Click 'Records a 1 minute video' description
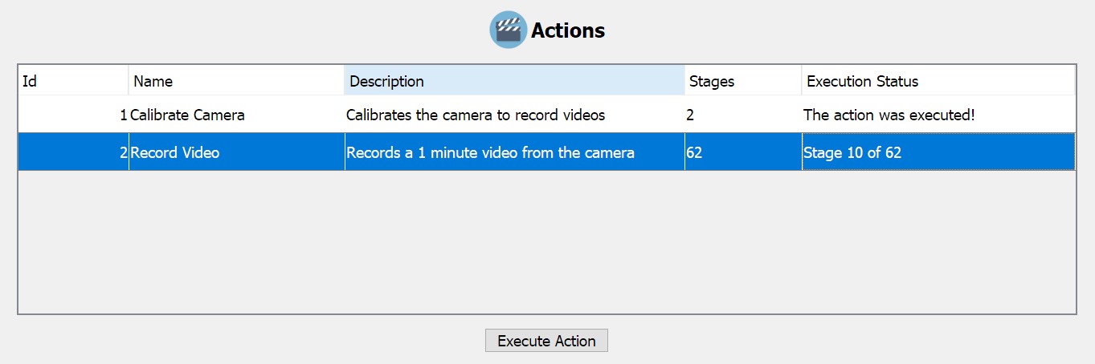The width and height of the screenshot is (1095, 364). [490, 152]
